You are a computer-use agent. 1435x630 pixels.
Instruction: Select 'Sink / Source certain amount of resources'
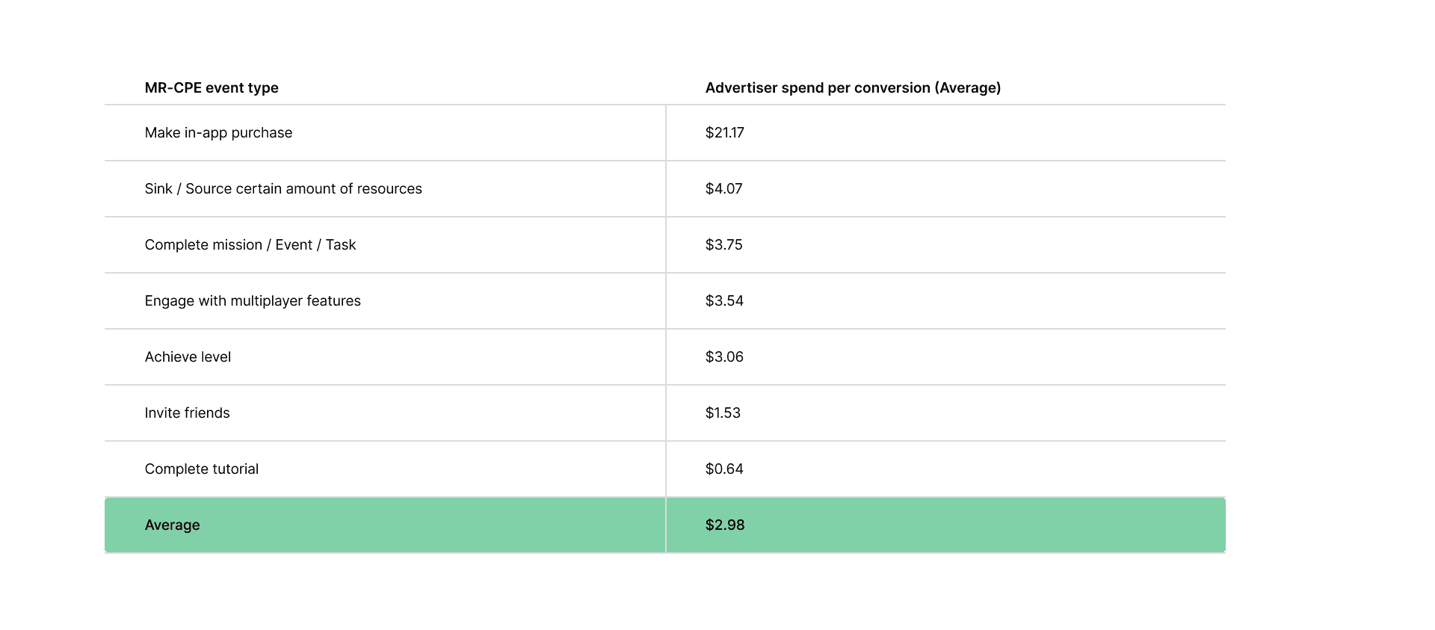point(283,188)
